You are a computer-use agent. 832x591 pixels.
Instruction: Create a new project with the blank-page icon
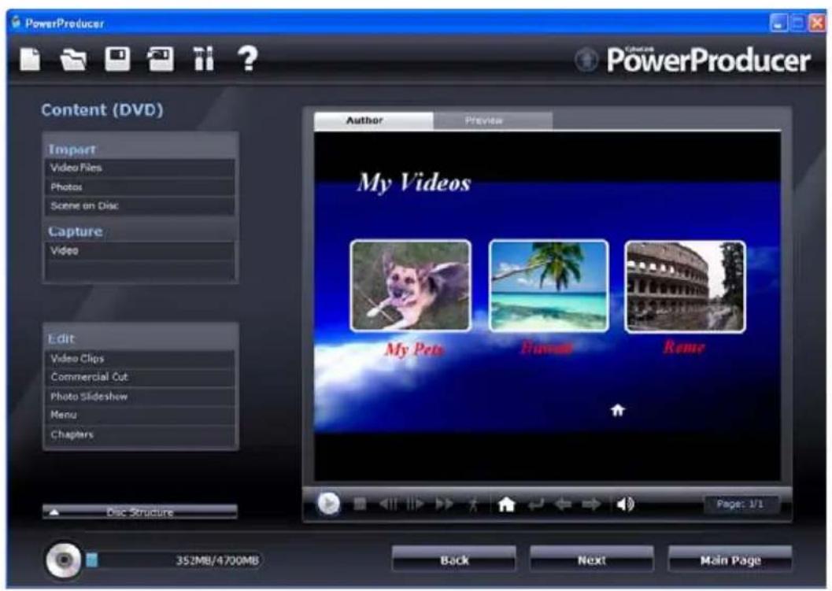pos(30,58)
